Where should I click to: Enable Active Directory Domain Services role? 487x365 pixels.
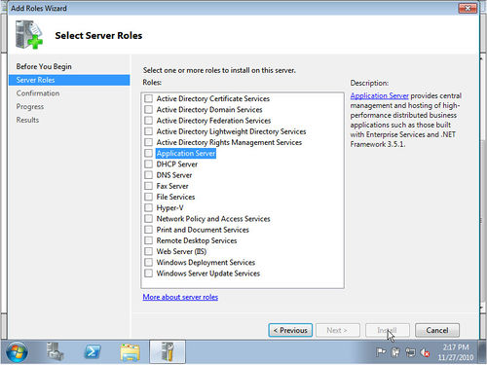tap(148, 109)
